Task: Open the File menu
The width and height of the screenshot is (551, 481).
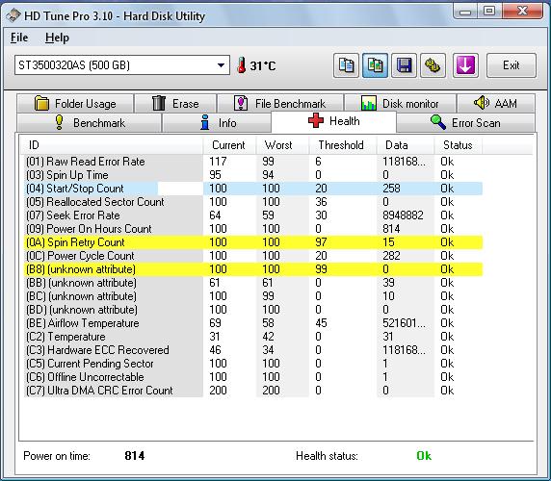Action: [19, 38]
